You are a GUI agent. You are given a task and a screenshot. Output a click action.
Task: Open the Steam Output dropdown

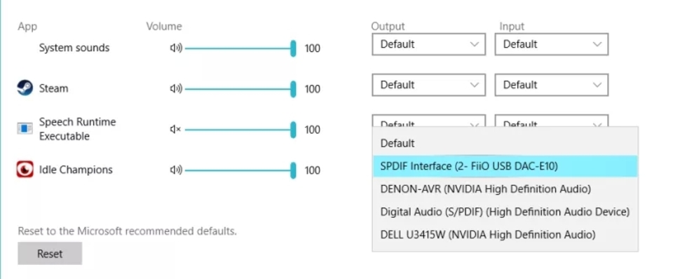click(x=429, y=85)
